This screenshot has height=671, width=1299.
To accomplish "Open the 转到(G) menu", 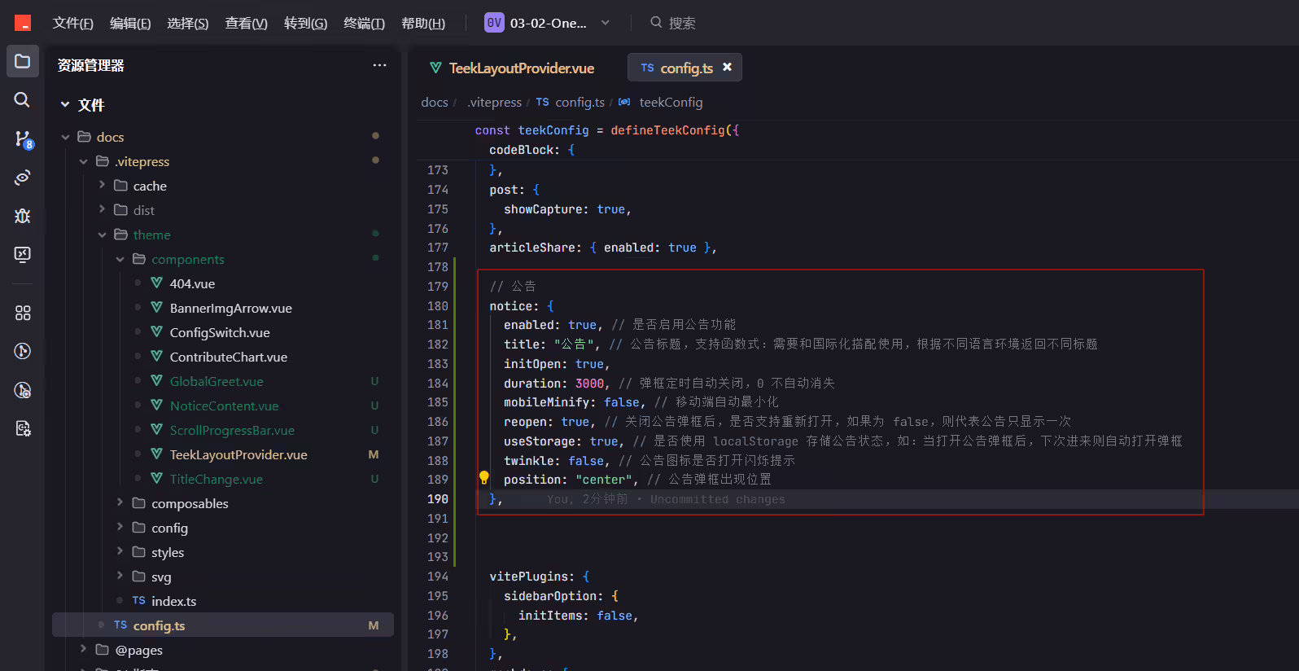I will point(305,23).
